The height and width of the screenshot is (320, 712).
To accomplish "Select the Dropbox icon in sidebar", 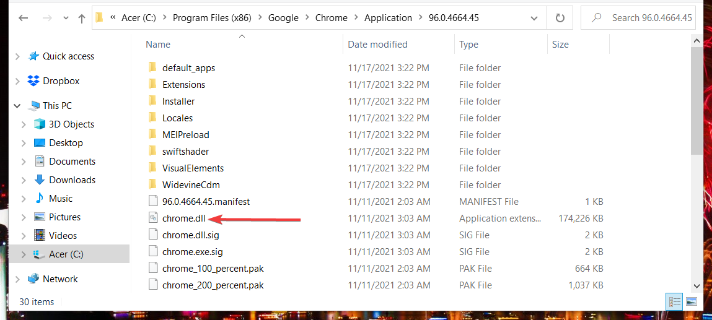I will coord(33,80).
